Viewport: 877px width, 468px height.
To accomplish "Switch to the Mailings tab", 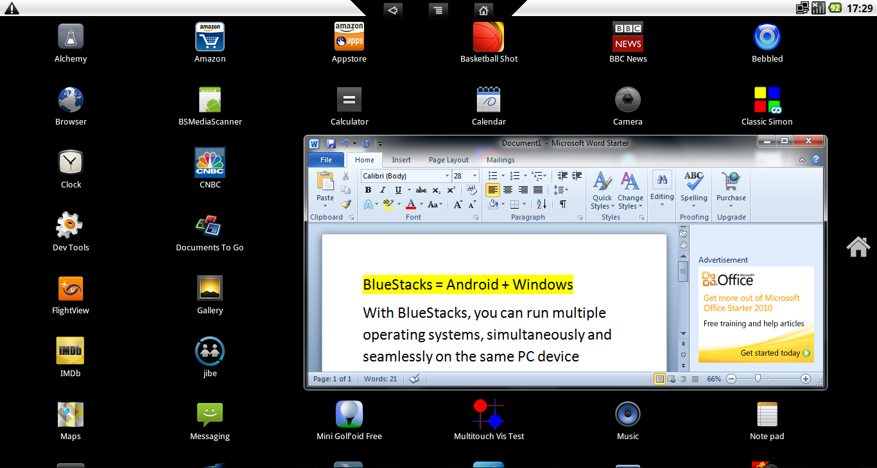I will (501, 160).
